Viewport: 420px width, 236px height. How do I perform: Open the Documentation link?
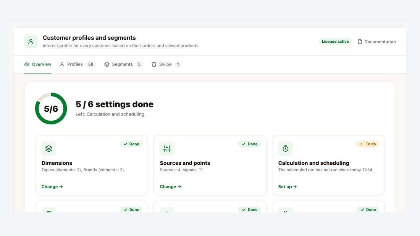[x=376, y=42]
